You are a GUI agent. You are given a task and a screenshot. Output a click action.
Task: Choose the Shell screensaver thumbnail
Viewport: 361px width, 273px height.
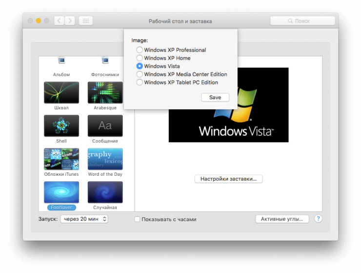pos(61,126)
